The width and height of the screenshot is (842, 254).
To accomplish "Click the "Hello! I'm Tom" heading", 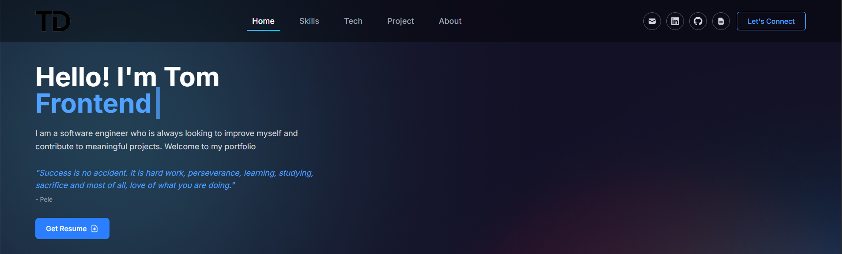I will (x=127, y=77).
